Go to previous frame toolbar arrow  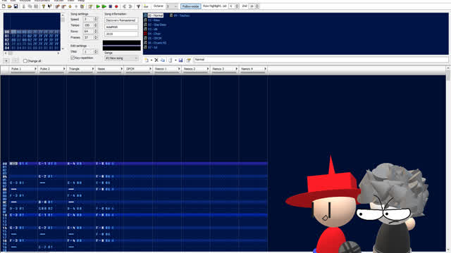124,6
